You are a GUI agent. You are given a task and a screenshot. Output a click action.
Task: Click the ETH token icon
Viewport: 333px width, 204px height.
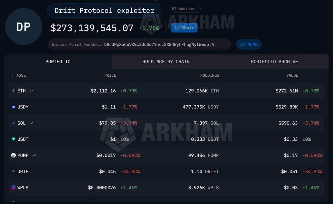click(x=14, y=91)
